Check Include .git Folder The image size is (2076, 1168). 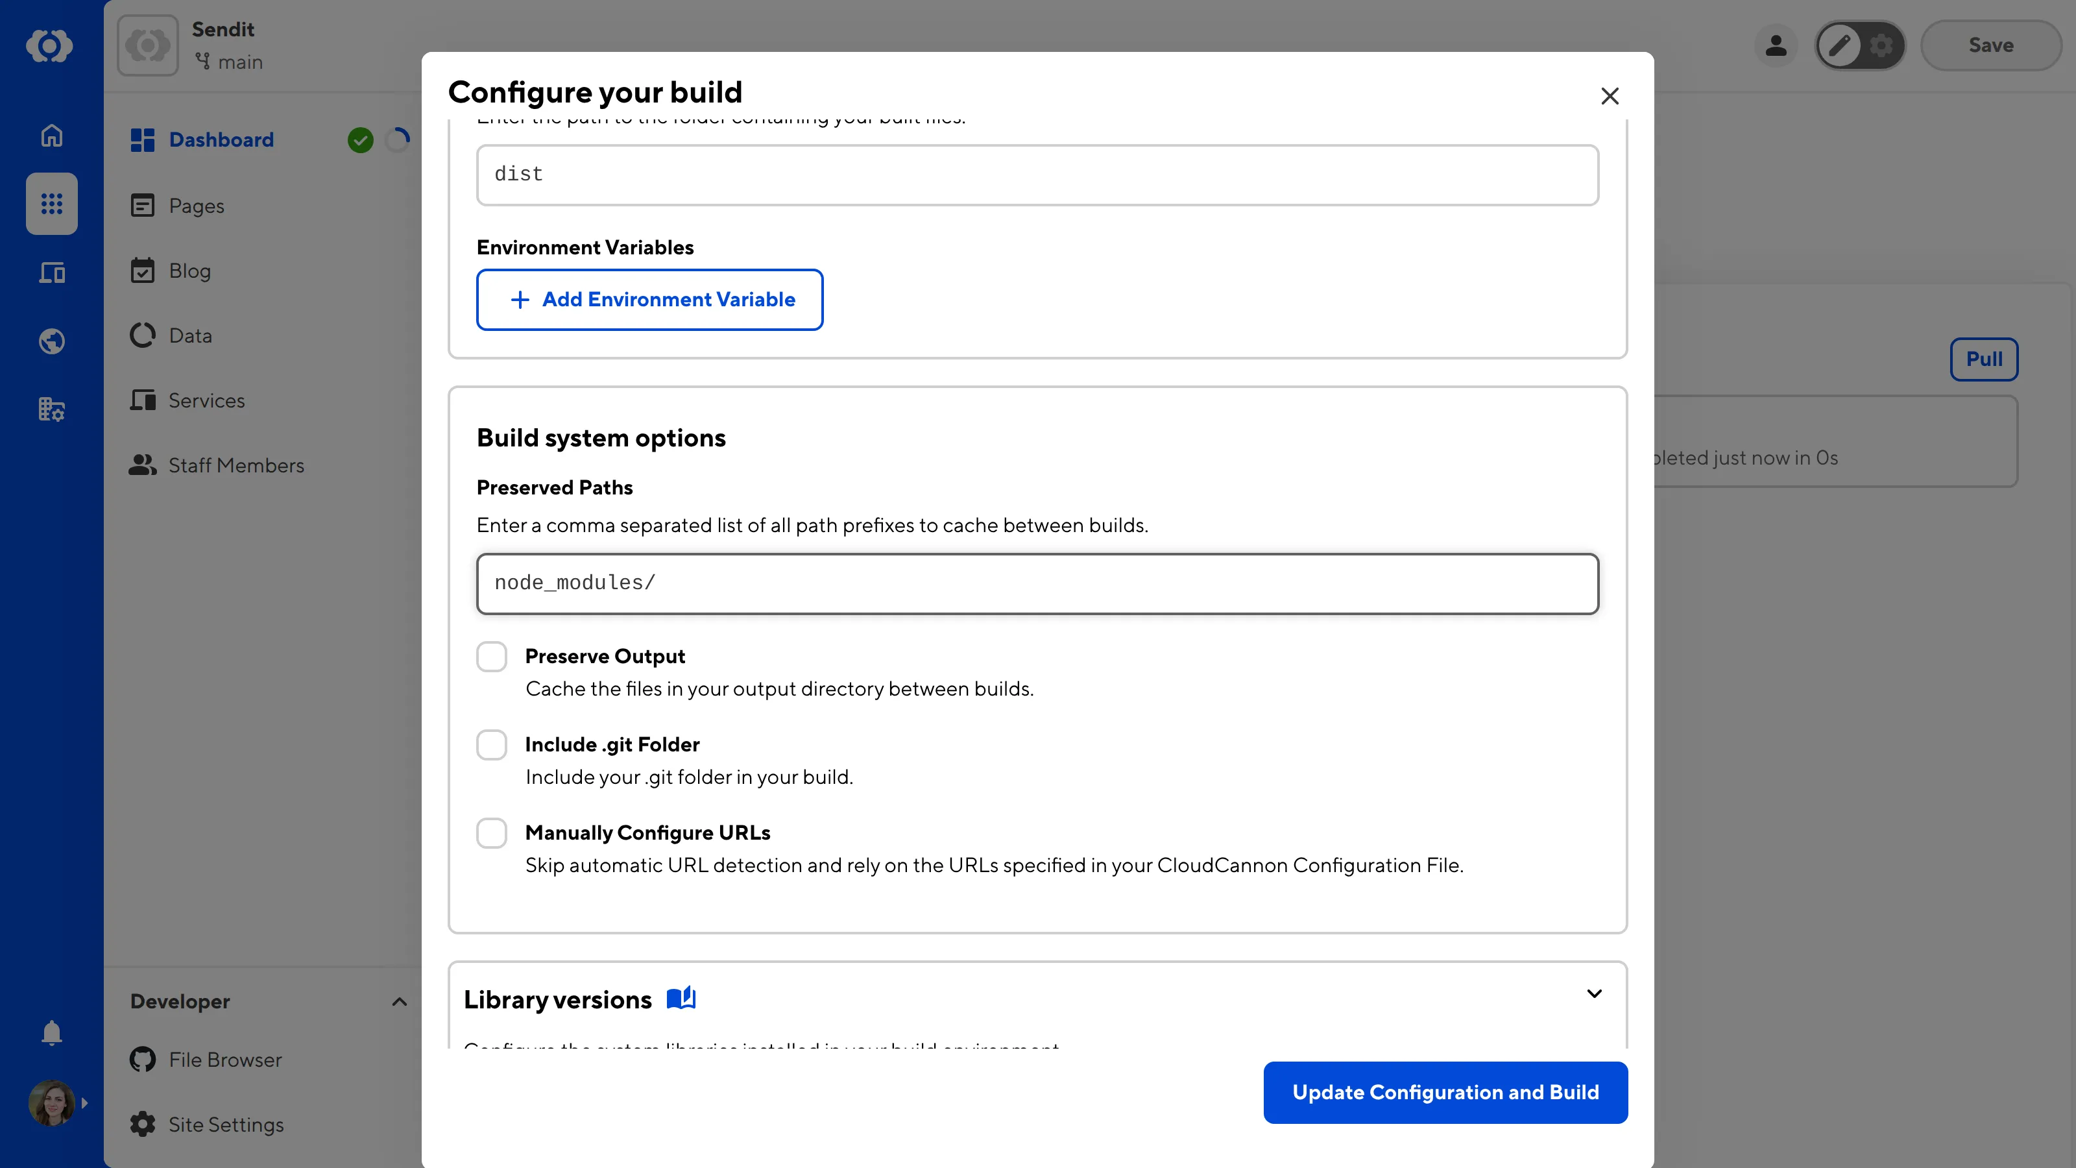point(492,744)
